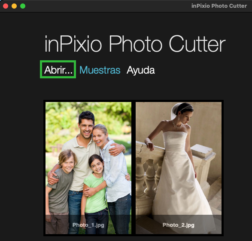Close the window with the red button
The image size is (252, 241).
[x=6, y=6]
